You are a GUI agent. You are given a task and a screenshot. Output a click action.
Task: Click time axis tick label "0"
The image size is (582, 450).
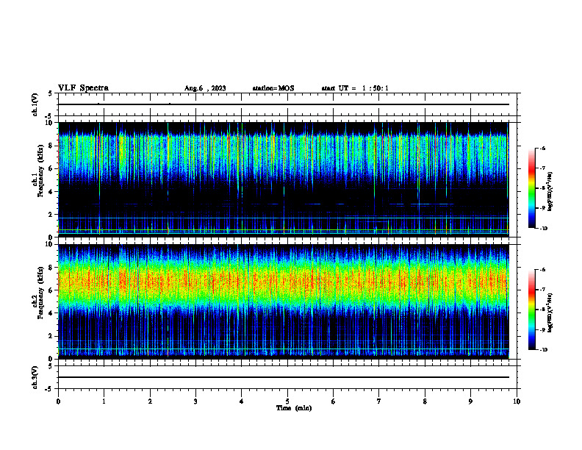coord(58,401)
